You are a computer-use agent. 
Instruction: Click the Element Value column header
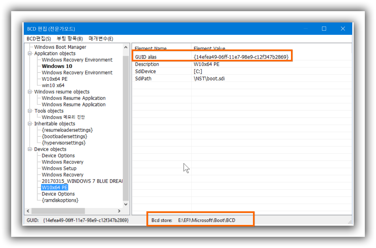(271, 48)
